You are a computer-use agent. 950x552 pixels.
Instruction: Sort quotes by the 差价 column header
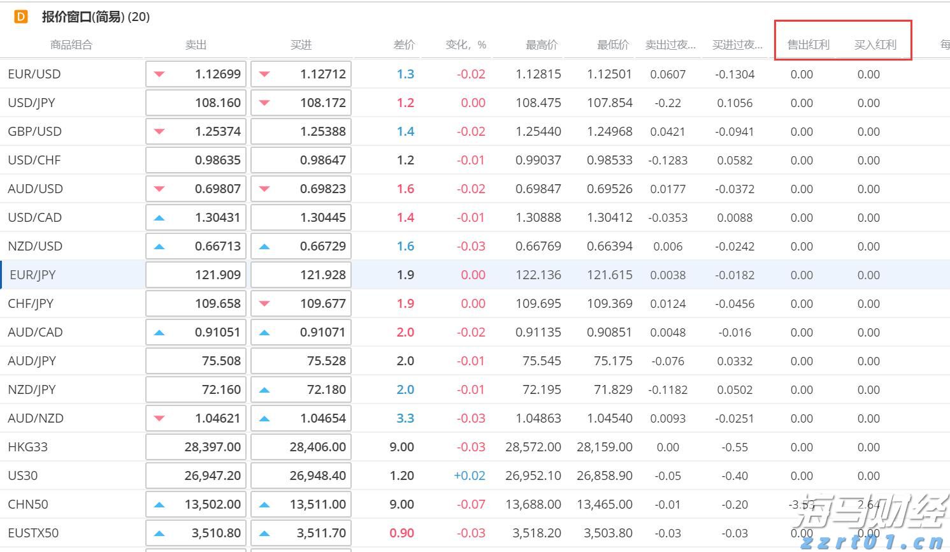[x=405, y=45]
